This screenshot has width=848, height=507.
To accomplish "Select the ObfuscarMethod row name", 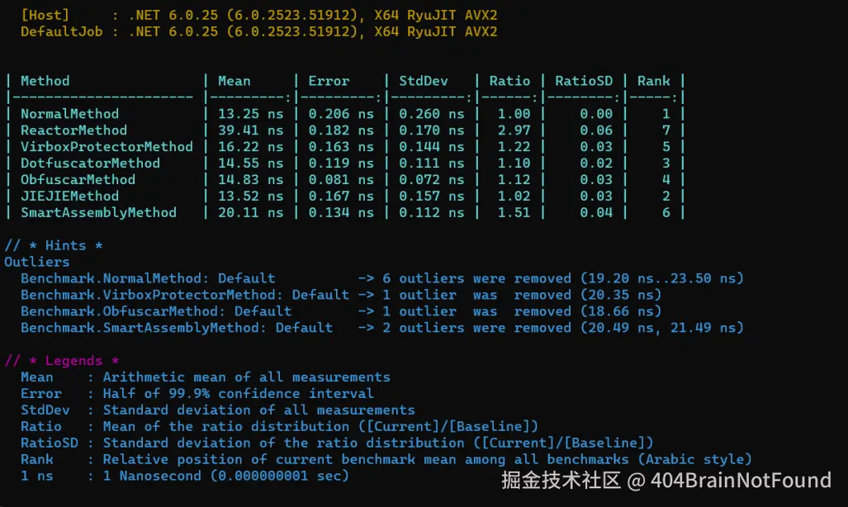I will 78,180.
